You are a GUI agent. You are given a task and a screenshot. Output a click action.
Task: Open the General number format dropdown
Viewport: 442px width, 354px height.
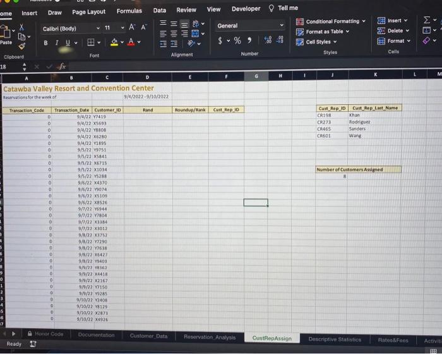282,25
